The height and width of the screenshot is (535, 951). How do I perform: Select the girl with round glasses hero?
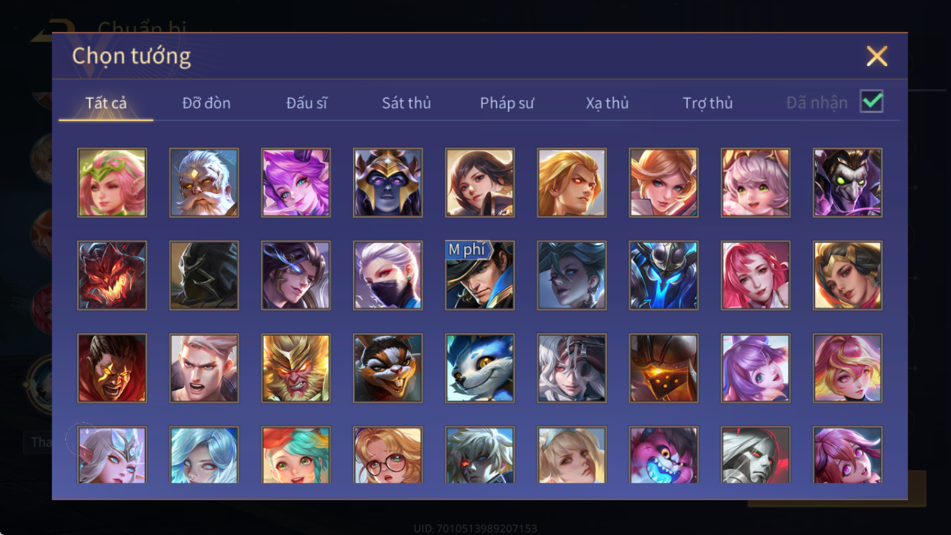point(388,455)
